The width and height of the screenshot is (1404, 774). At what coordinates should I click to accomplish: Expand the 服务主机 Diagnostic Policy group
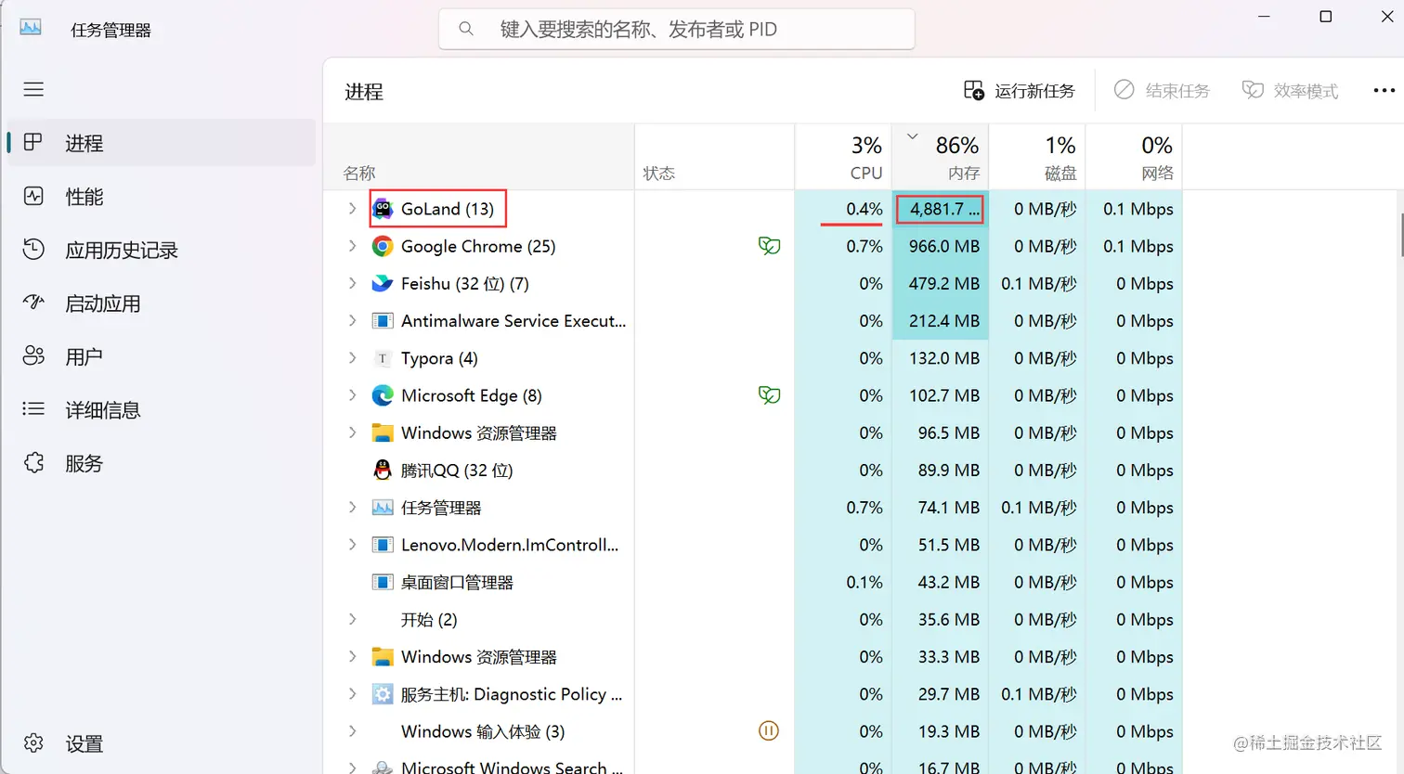[x=352, y=694]
